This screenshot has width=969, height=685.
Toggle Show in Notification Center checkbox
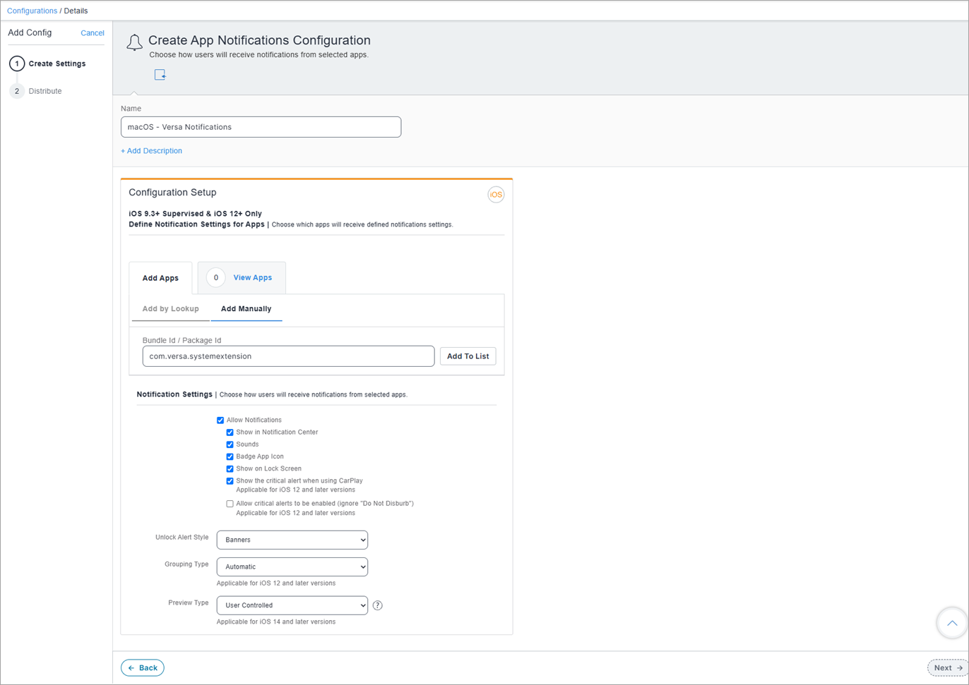tap(230, 432)
